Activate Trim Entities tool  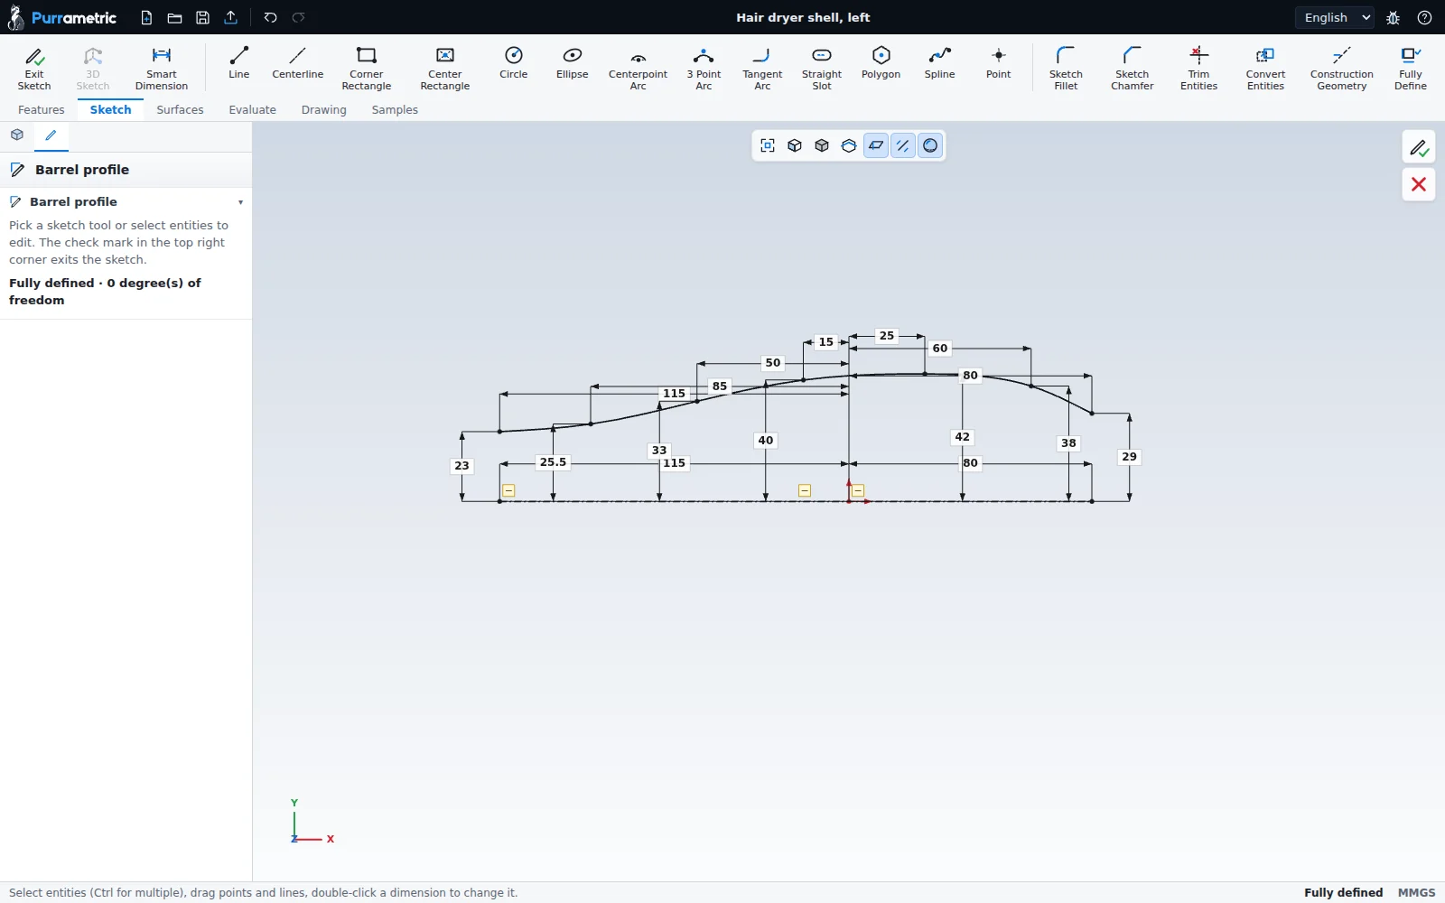point(1199,68)
